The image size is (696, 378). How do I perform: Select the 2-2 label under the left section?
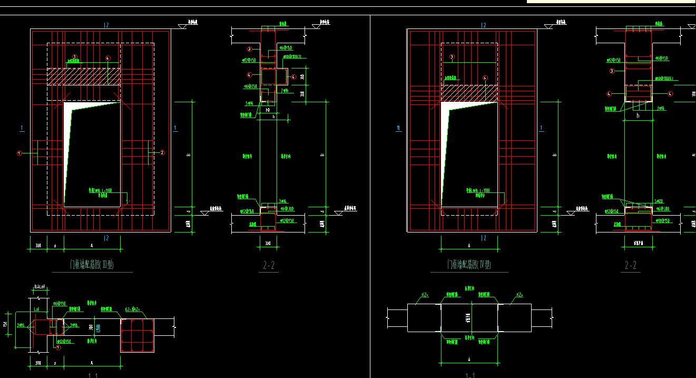[269, 266]
